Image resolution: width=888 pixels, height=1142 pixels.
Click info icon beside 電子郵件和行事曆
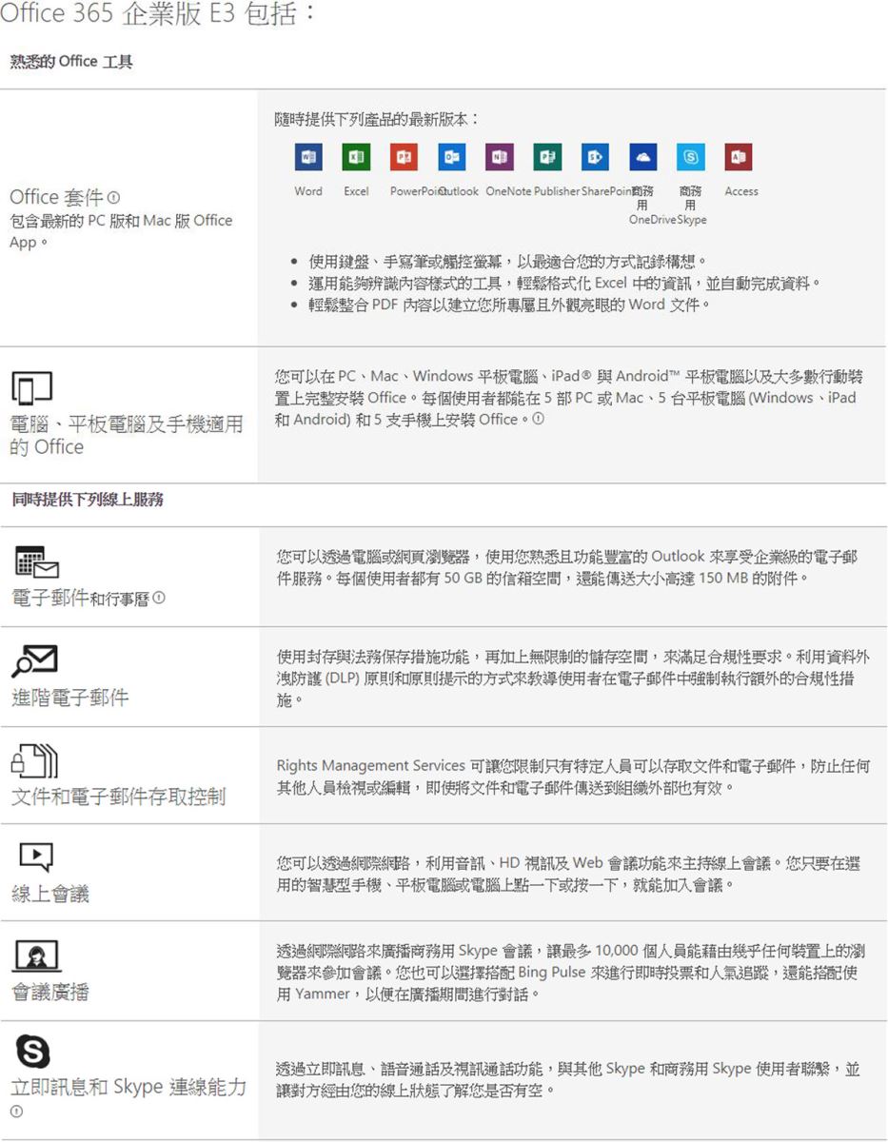158,599
